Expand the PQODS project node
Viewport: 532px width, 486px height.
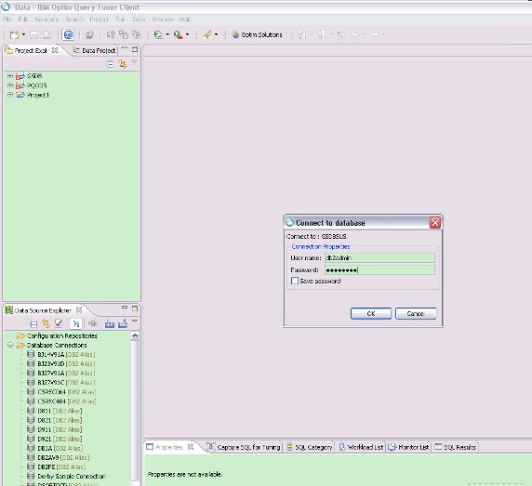tap(10, 85)
